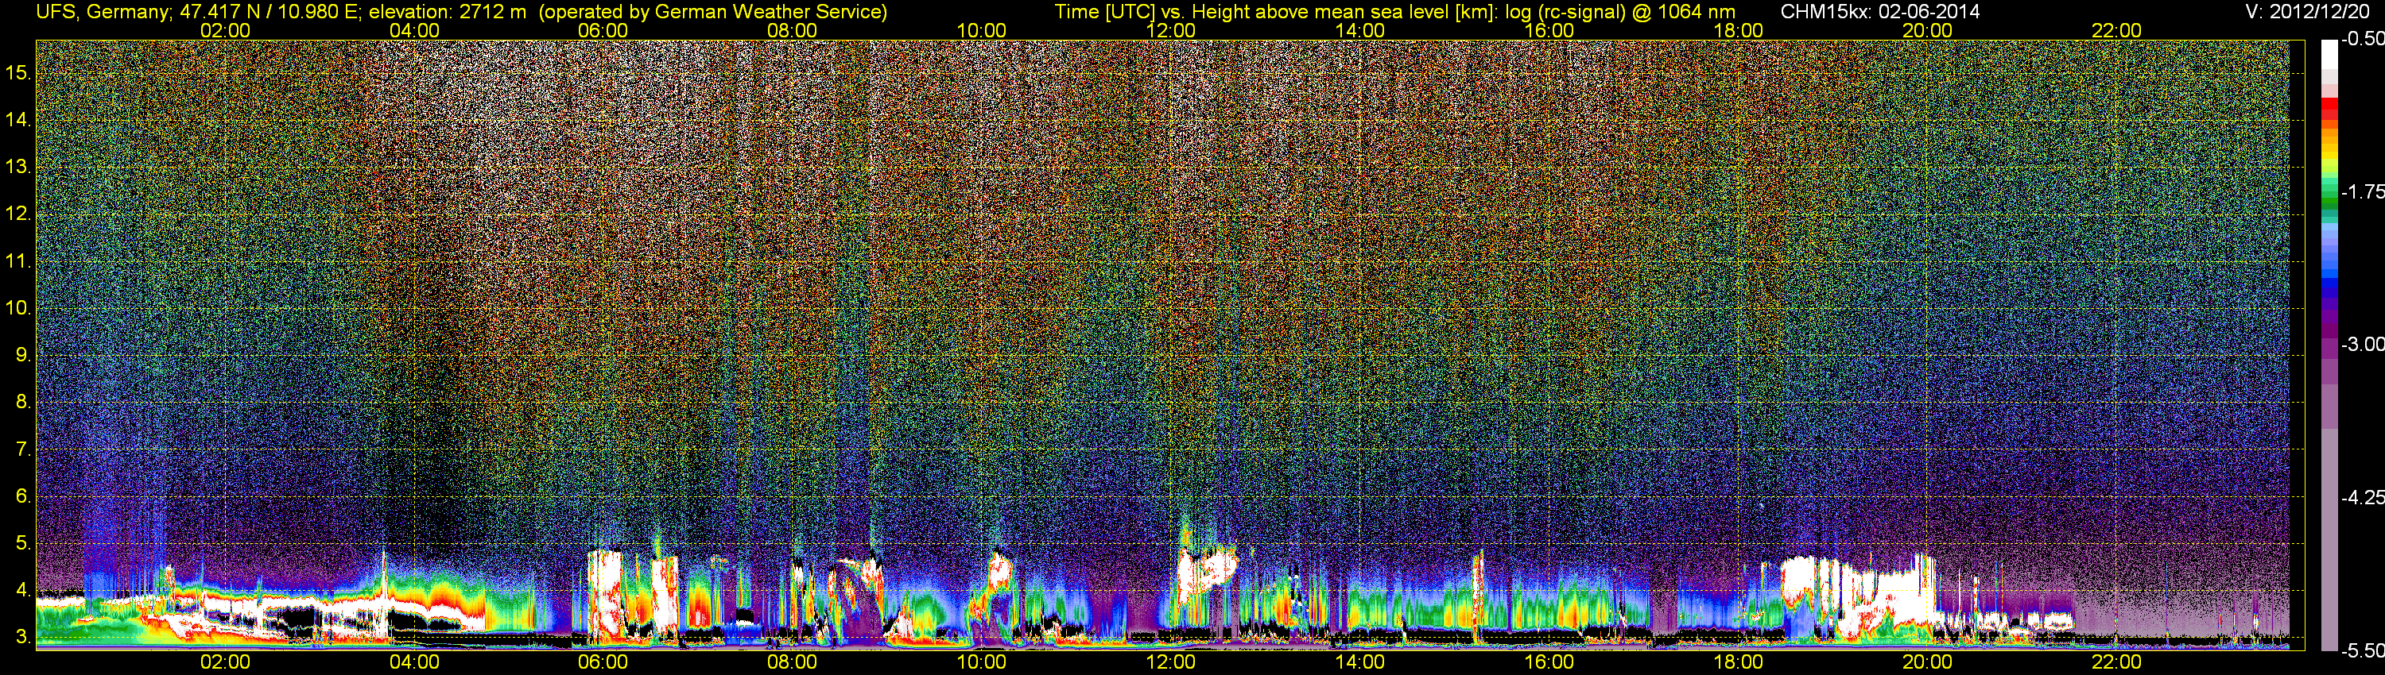This screenshot has width=2385, height=675.
Task: Click the 16:00 label on the bottom axis
Action: (x=1549, y=662)
